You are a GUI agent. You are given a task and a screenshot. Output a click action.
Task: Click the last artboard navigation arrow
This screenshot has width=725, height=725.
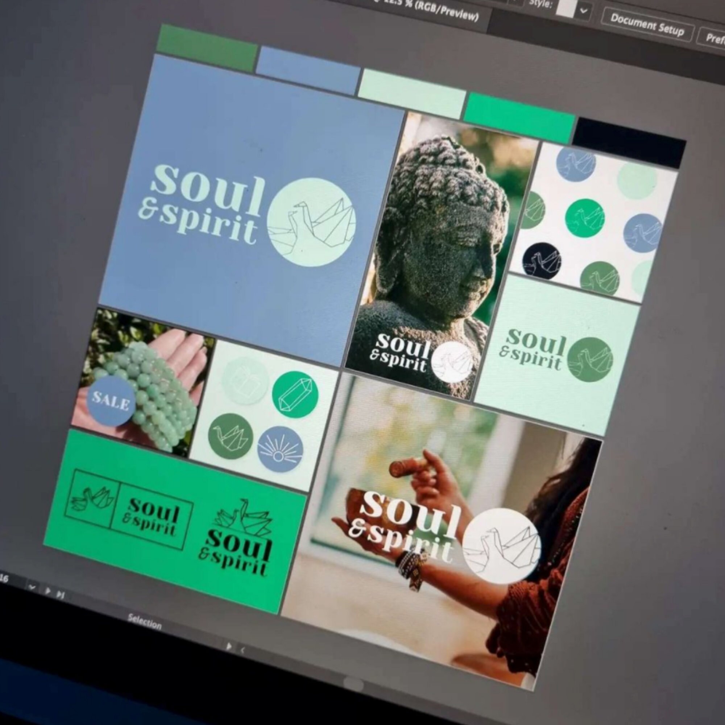(x=61, y=595)
